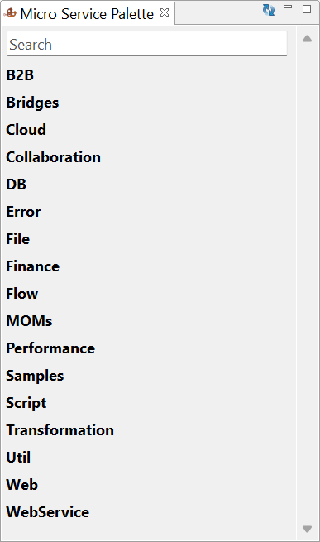Open the MOMs category
320x542 pixels.
coord(29,321)
